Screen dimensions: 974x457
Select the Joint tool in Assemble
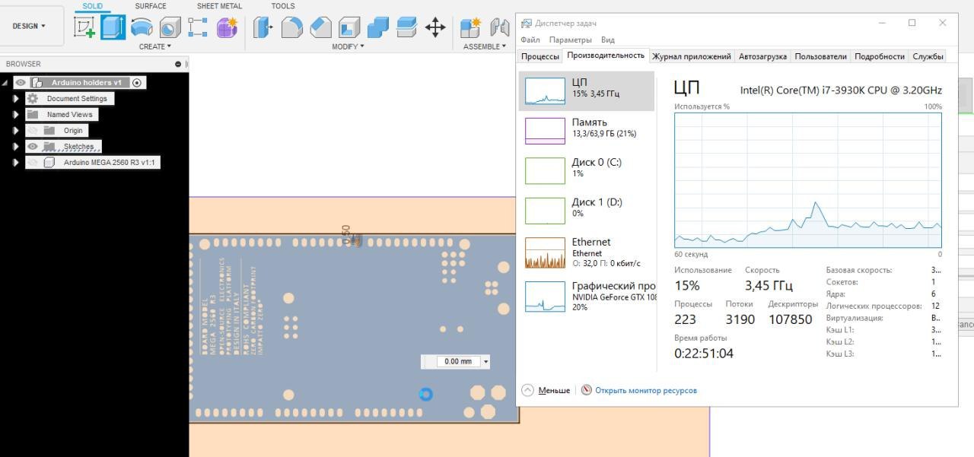(500, 28)
